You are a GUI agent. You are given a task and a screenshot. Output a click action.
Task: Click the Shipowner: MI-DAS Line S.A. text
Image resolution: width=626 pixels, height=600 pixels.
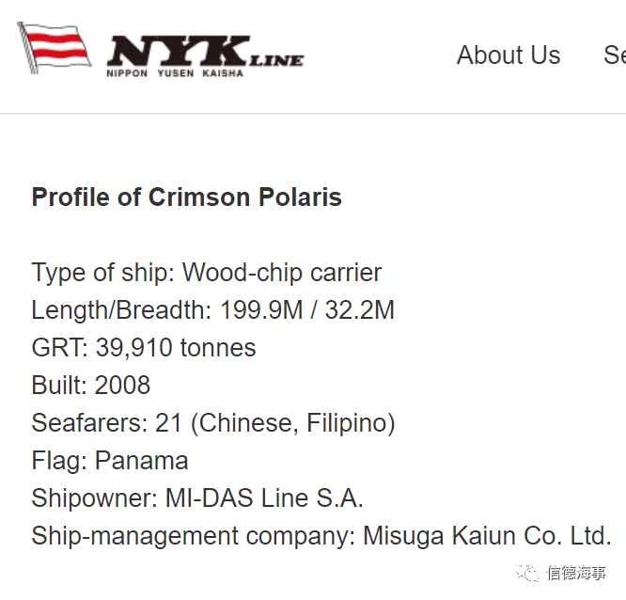pos(197,498)
